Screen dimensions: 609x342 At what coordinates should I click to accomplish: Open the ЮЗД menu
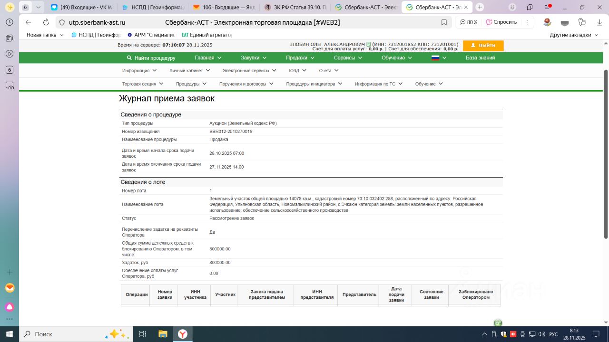click(297, 70)
